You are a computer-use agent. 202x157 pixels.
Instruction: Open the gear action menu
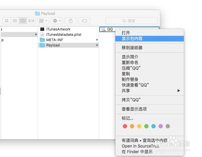pyautogui.click(x=57, y=21)
